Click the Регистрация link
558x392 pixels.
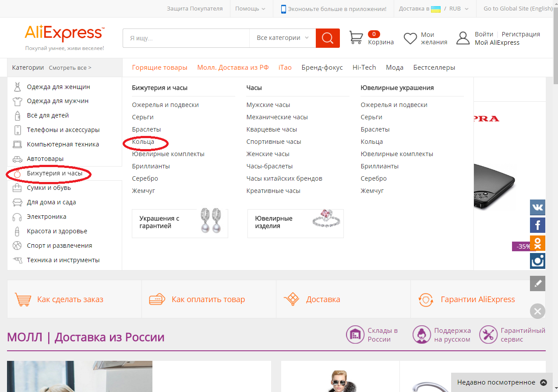click(x=521, y=34)
